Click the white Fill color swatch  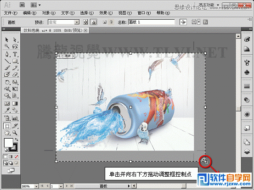[8, 143]
